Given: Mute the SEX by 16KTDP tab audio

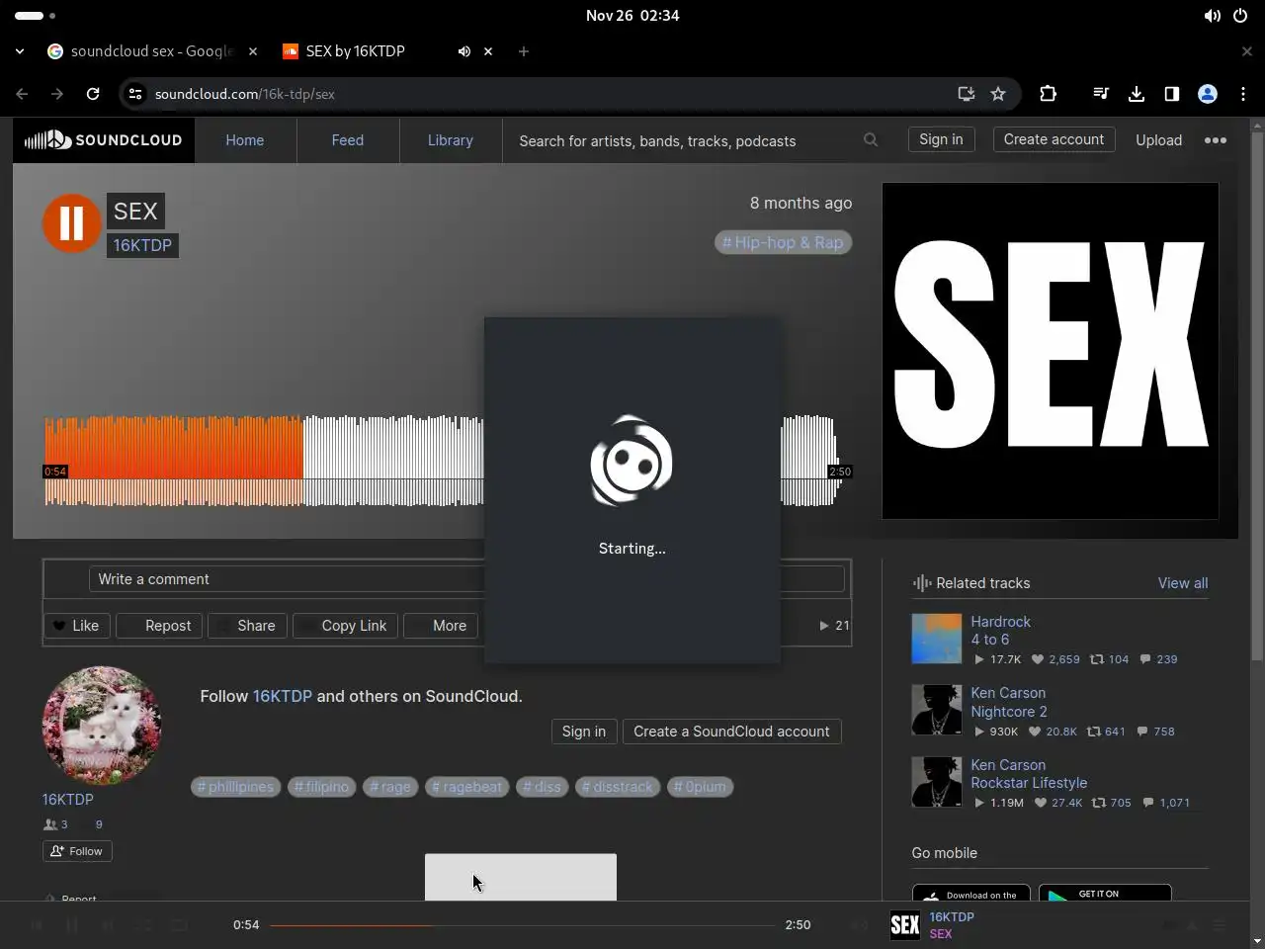Looking at the screenshot, I should click(x=464, y=51).
